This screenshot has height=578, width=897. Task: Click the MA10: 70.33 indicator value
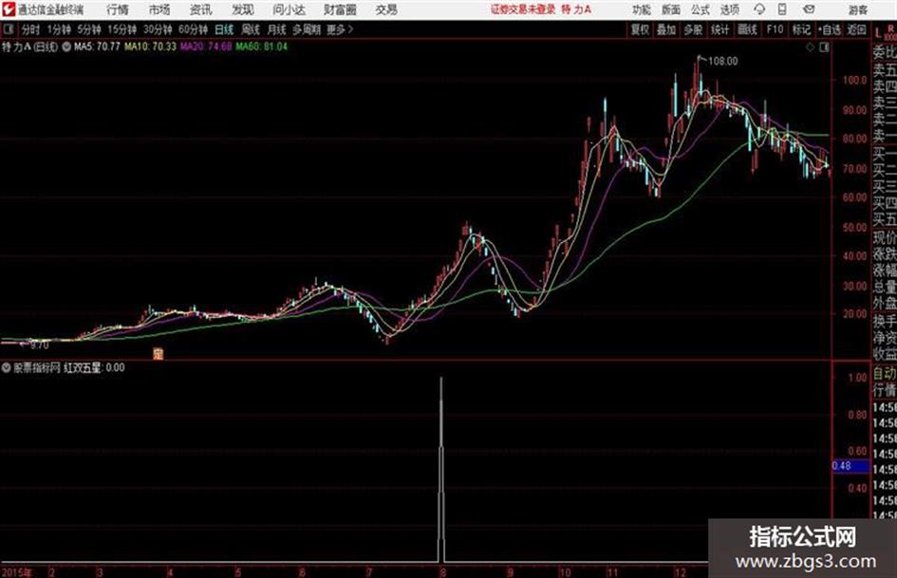coord(151,47)
